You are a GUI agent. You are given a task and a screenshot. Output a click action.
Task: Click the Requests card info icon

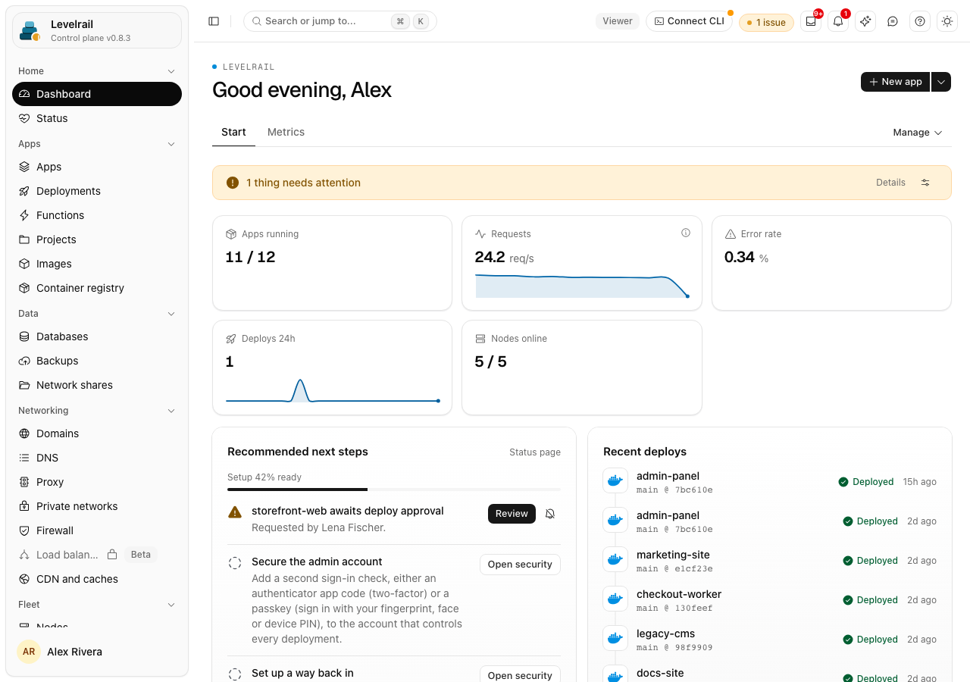pos(686,233)
